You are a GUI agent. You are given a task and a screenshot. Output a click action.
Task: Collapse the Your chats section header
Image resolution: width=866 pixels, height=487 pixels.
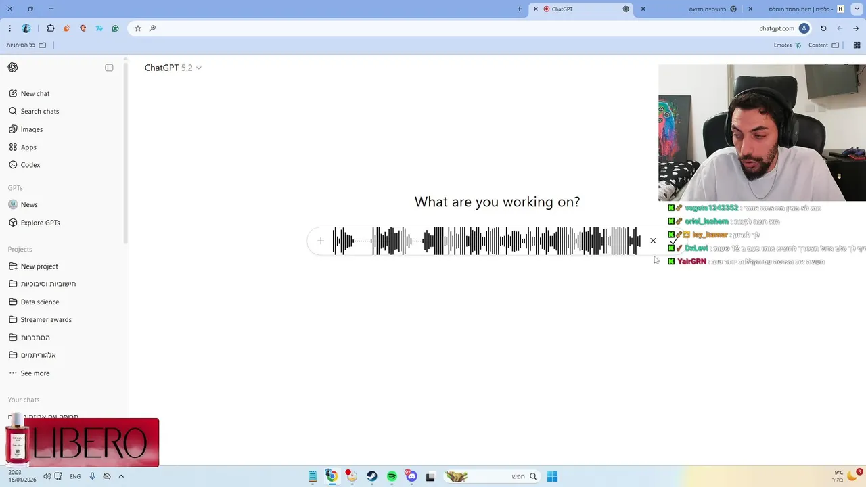click(24, 400)
